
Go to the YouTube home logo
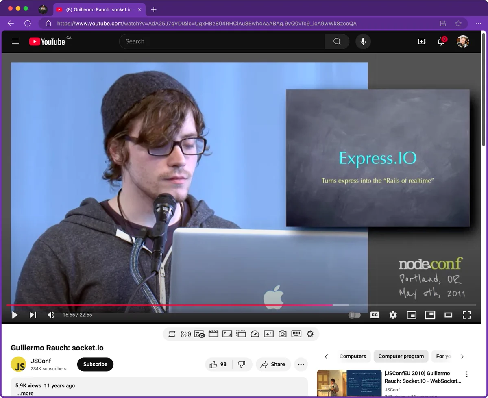pyautogui.click(x=47, y=41)
